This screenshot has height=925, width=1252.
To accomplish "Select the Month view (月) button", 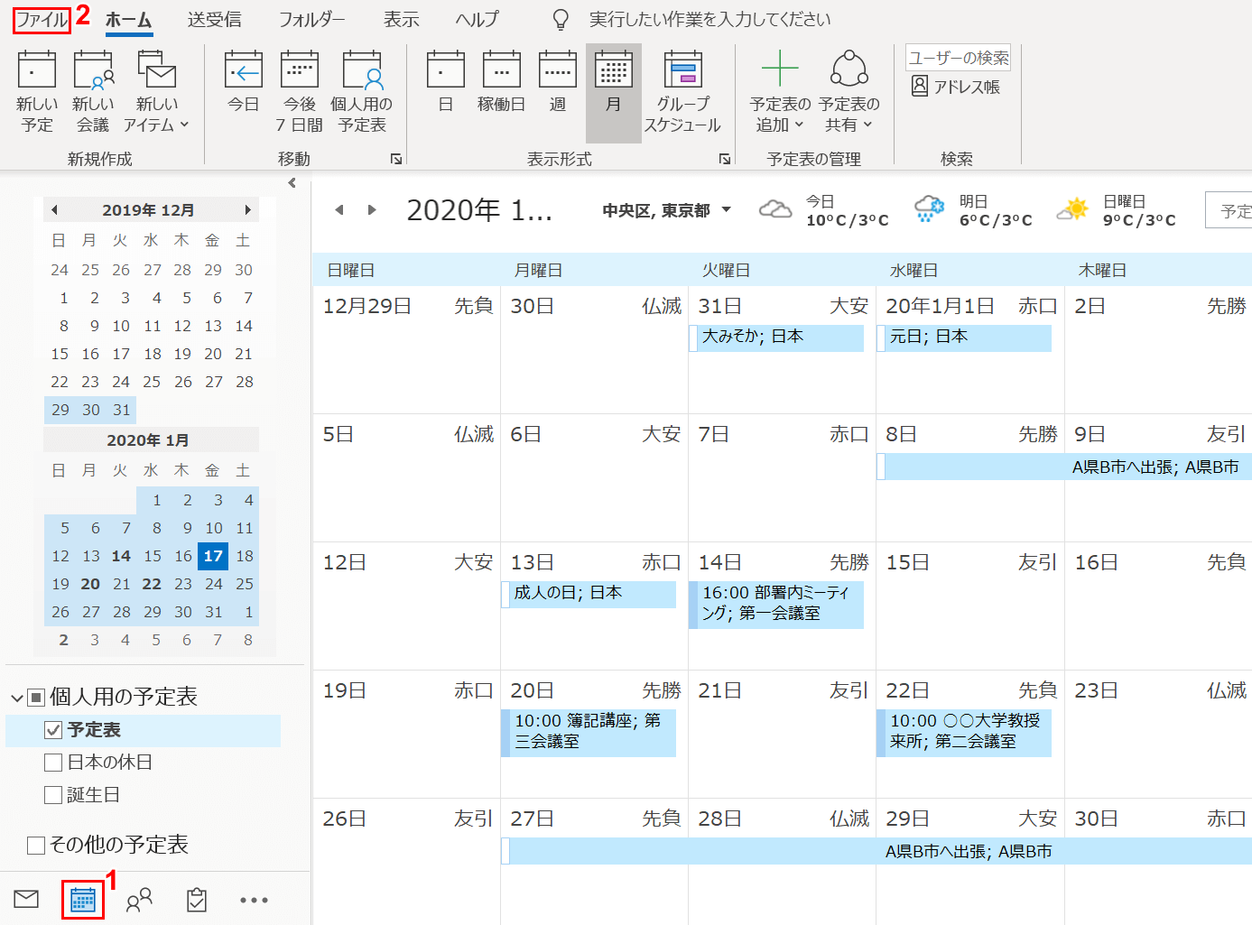I will click(x=614, y=92).
